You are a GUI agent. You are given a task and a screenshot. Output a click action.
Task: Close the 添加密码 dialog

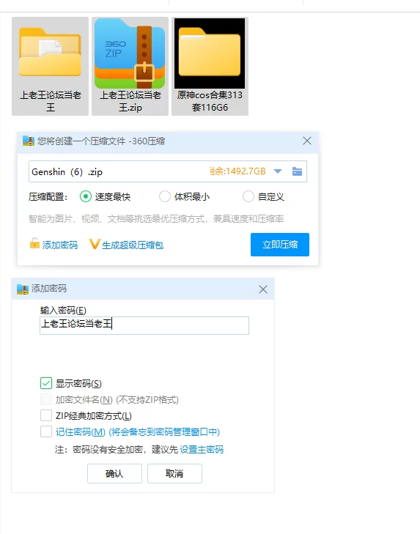click(263, 289)
